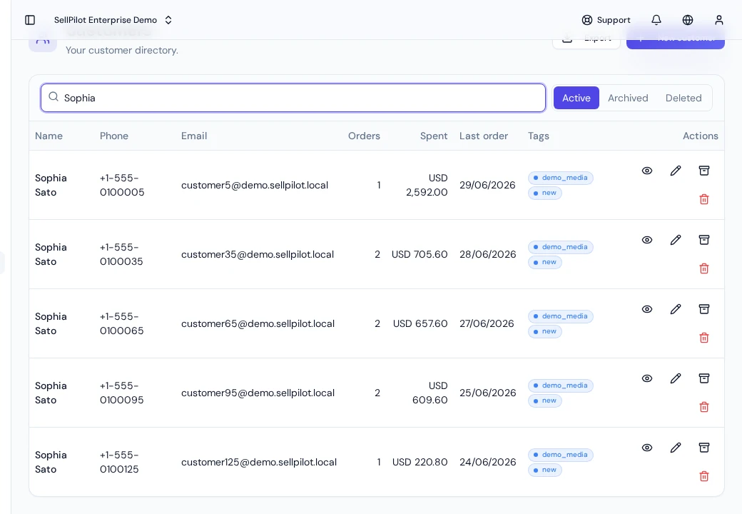This screenshot has width=742, height=514.
Task: View customer65 details with eye icon
Action: point(647,309)
